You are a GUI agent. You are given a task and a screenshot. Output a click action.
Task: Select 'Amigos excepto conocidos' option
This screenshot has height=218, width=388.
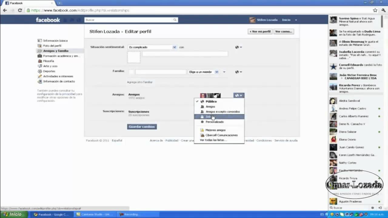point(219,112)
